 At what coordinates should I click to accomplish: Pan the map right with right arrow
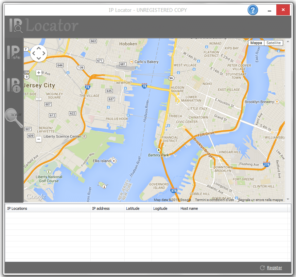point(43,53)
